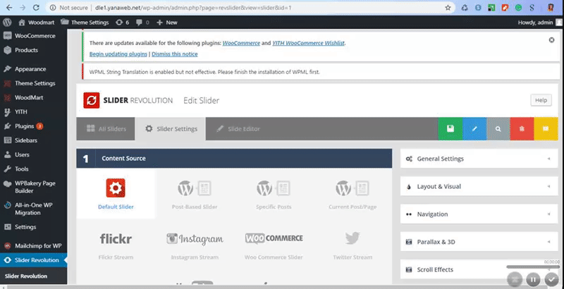Viewport: 564px width, 289px height.
Task: Open Theme Settings in admin bar
Action: point(85,23)
